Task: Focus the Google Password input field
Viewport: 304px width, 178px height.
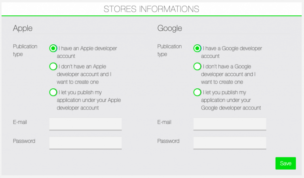Action: click(230, 143)
